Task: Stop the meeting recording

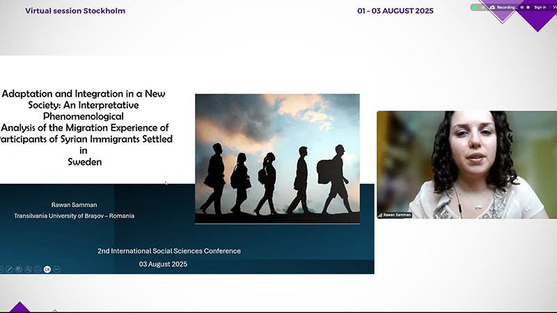Action: (x=528, y=7)
